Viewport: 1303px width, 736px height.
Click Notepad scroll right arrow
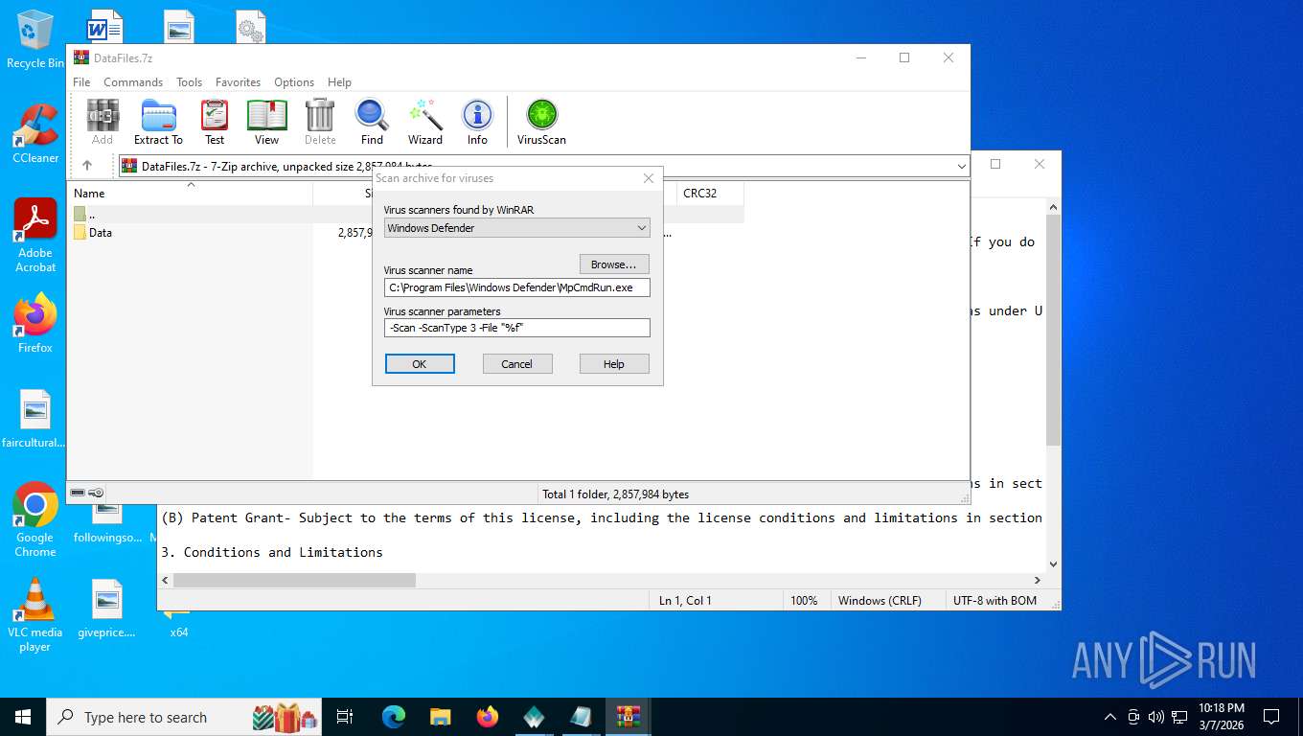(x=1038, y=580)
